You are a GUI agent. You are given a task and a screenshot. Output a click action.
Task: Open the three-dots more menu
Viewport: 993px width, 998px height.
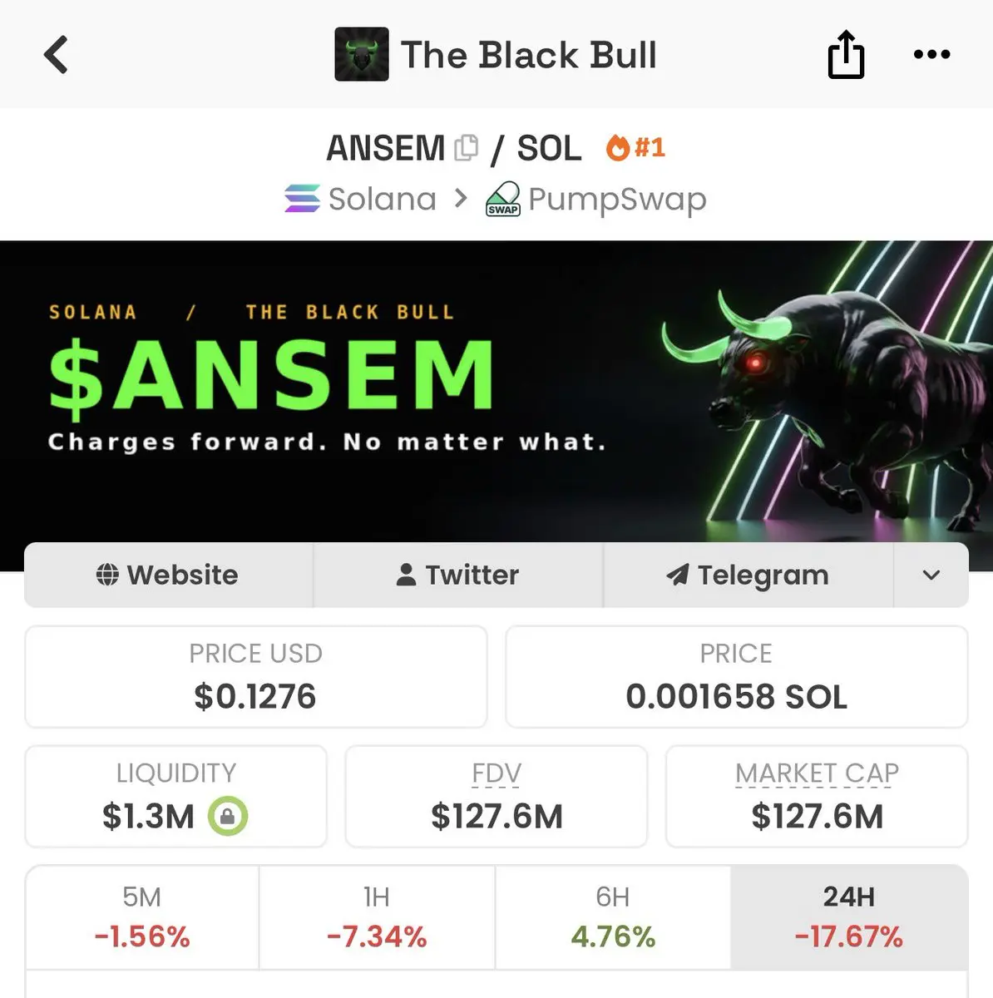[931, 54]
